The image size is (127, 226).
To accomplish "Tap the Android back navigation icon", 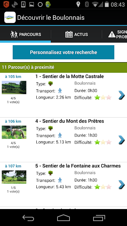I will (x=28, y=218).
